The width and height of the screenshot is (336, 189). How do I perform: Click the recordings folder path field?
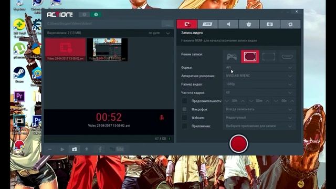(102, 24)
